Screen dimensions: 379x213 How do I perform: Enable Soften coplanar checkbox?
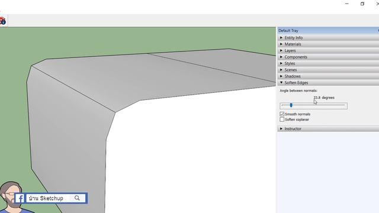click(282, 120)
